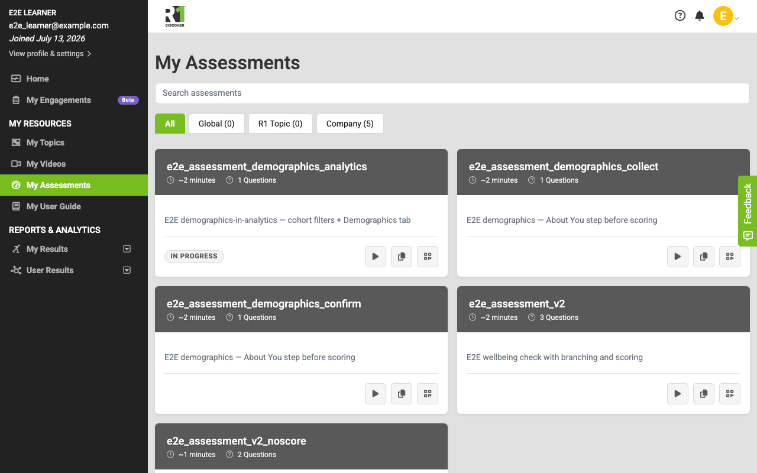
Task: Copy link for e2e_assessment_demographics_collect
Action: [704, 257]
